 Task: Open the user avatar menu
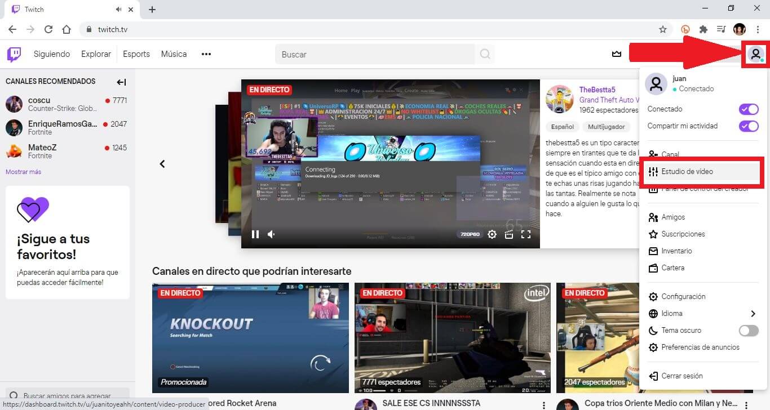755,54
